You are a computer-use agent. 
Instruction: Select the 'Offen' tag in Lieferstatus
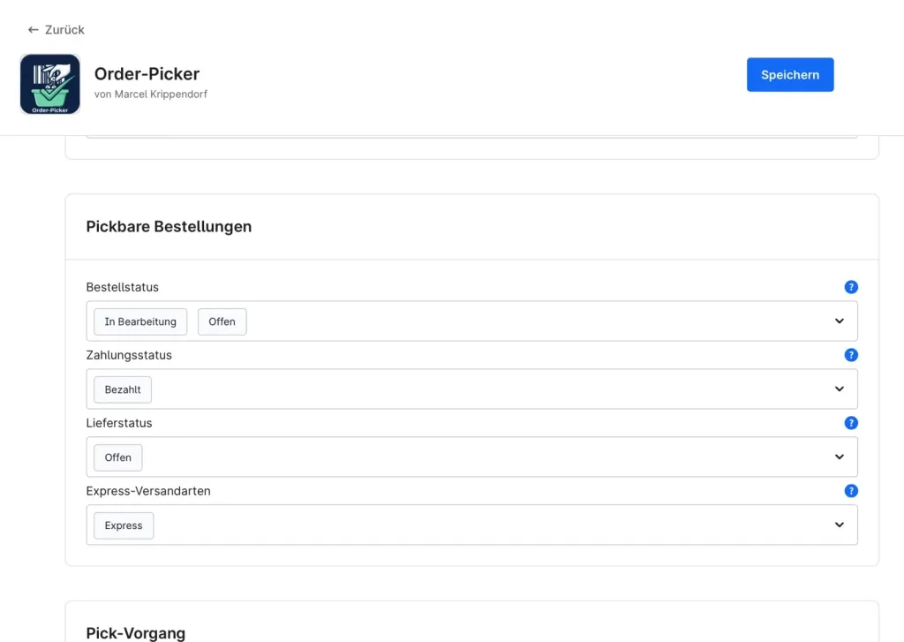pyautogui.click(x=118, y=457)
